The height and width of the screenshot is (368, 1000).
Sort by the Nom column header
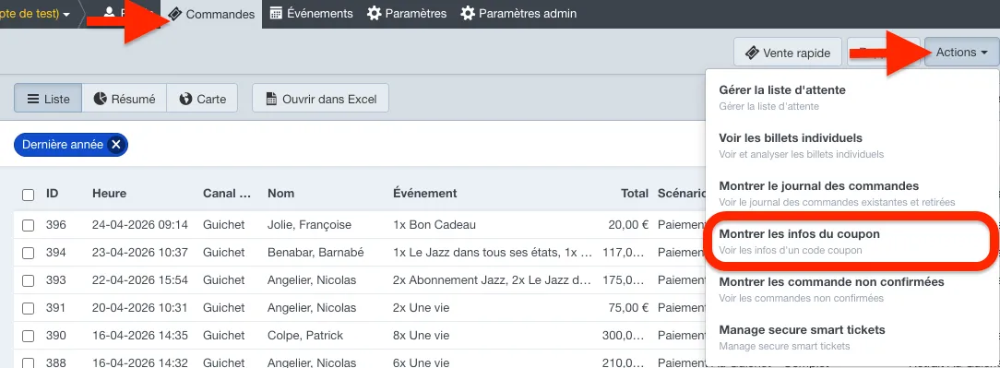tap(281, 194)
